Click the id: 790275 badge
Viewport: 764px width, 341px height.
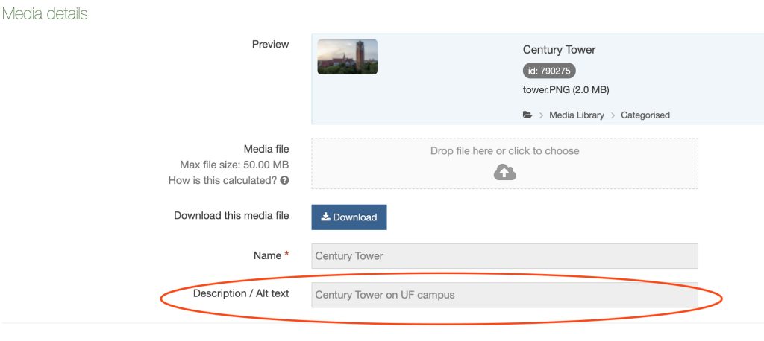[549, 71]
